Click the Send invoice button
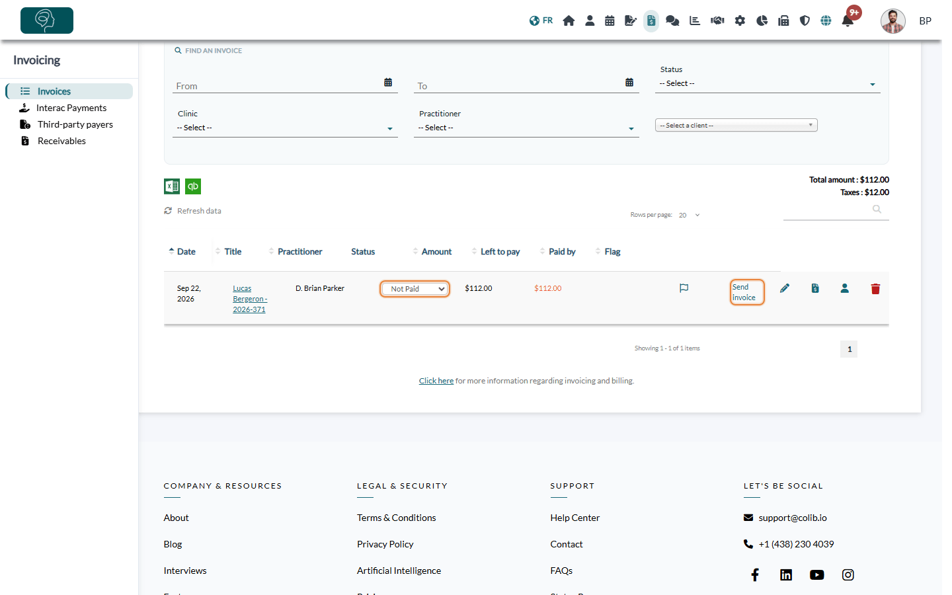Screen dimensions: 952x595 pyautogui.click(x=747, y=292)
